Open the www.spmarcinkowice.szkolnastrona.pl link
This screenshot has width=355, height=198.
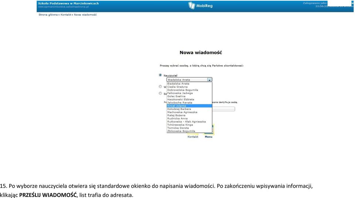coord(63,7)
